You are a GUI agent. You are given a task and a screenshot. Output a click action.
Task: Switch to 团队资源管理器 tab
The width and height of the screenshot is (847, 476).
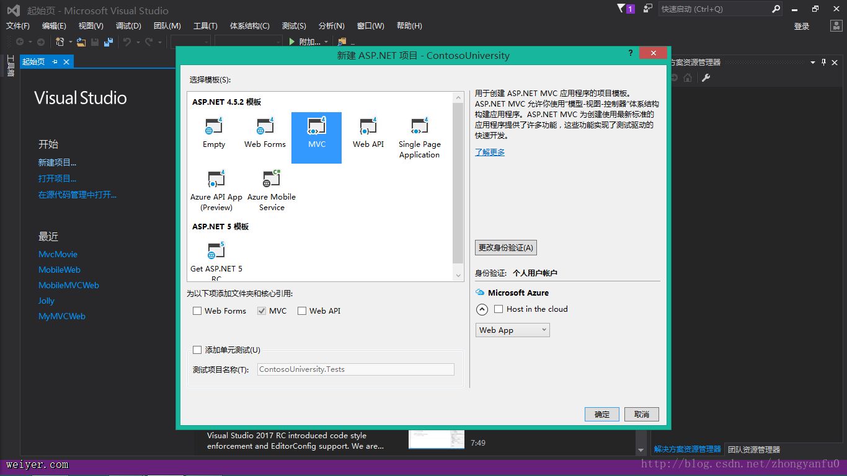click(754, 449)
